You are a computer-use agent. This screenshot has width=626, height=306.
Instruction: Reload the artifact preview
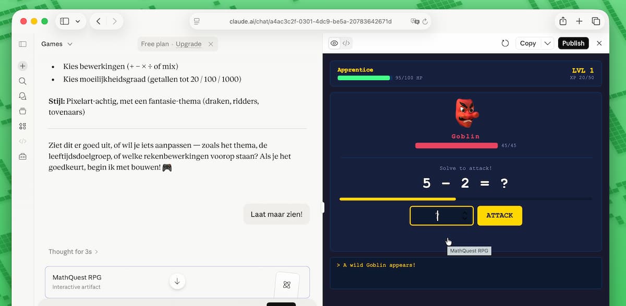[x=505, y=43]
